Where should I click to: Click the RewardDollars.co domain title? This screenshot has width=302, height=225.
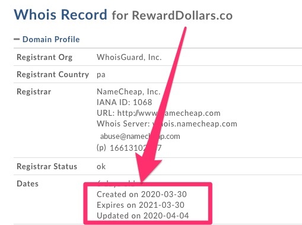[x=182, y=15]
